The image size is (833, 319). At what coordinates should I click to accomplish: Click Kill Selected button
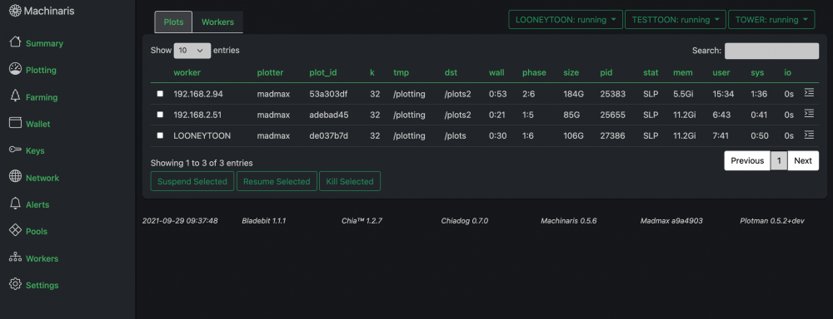[x=350, y=181]
